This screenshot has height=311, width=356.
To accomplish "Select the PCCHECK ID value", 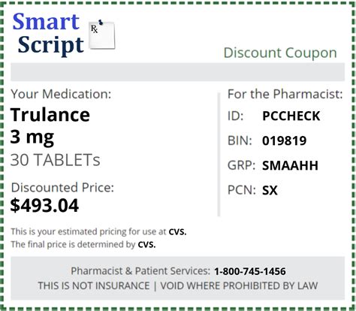I will tap(291, 116).
